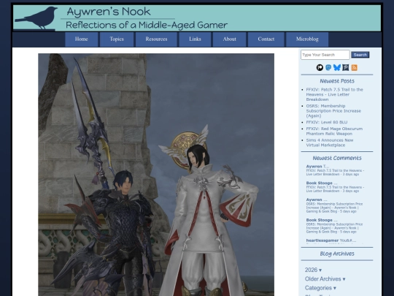Open the Resources menu
The image size is (394, 296).
pos(156,39)
